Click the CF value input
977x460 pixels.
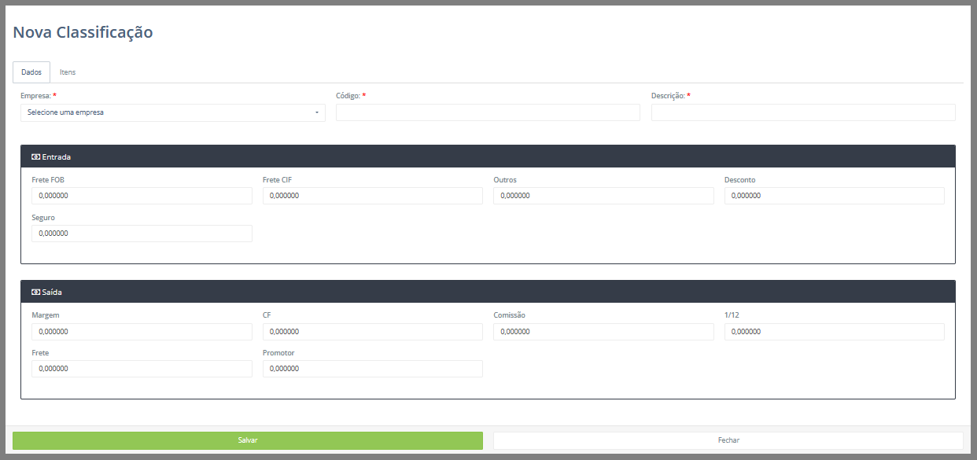372,332
